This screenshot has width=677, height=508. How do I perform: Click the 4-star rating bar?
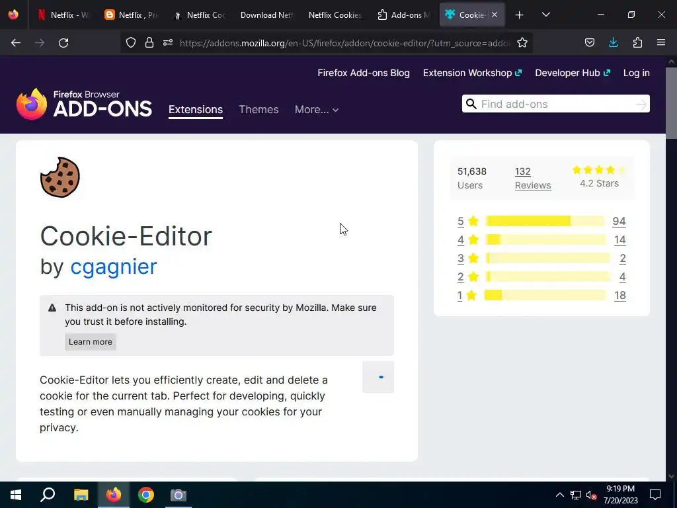pyautogui.click(x=545, y=239)
